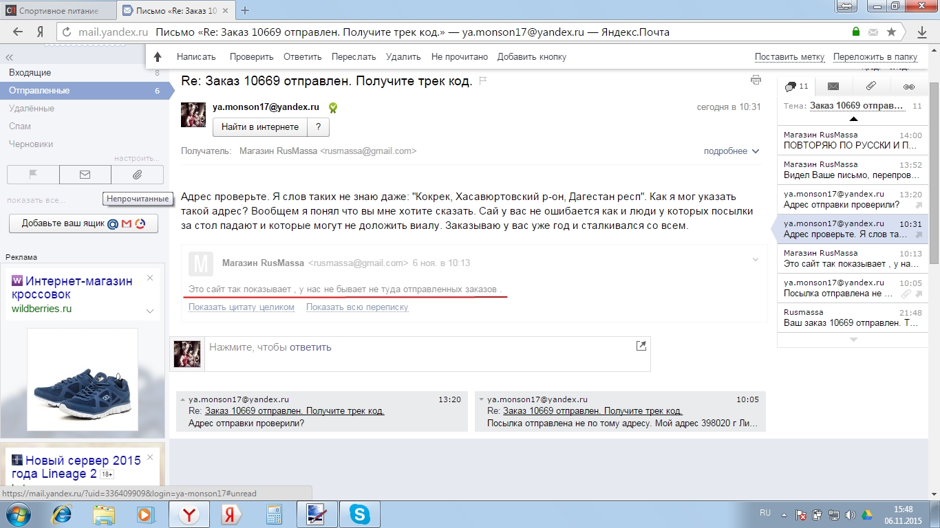Collapse the left sidebar with double chevron
Viewport: 940px width, 528px height.
pos(9,58)
